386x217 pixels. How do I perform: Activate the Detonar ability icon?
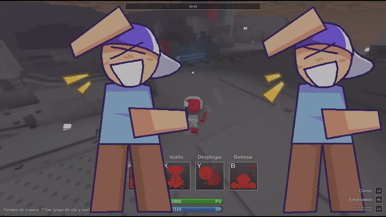point(243,176)
